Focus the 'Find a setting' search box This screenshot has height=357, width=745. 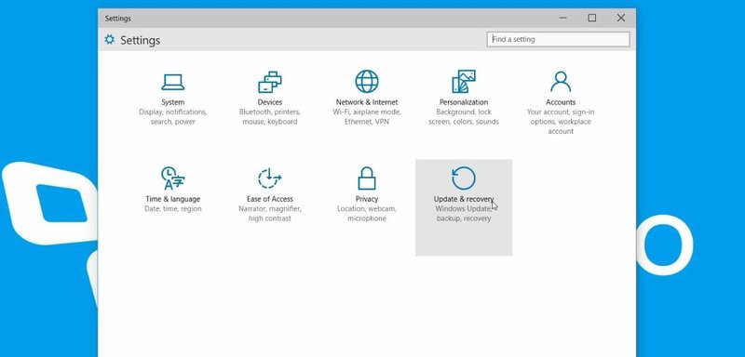[558, 39]
